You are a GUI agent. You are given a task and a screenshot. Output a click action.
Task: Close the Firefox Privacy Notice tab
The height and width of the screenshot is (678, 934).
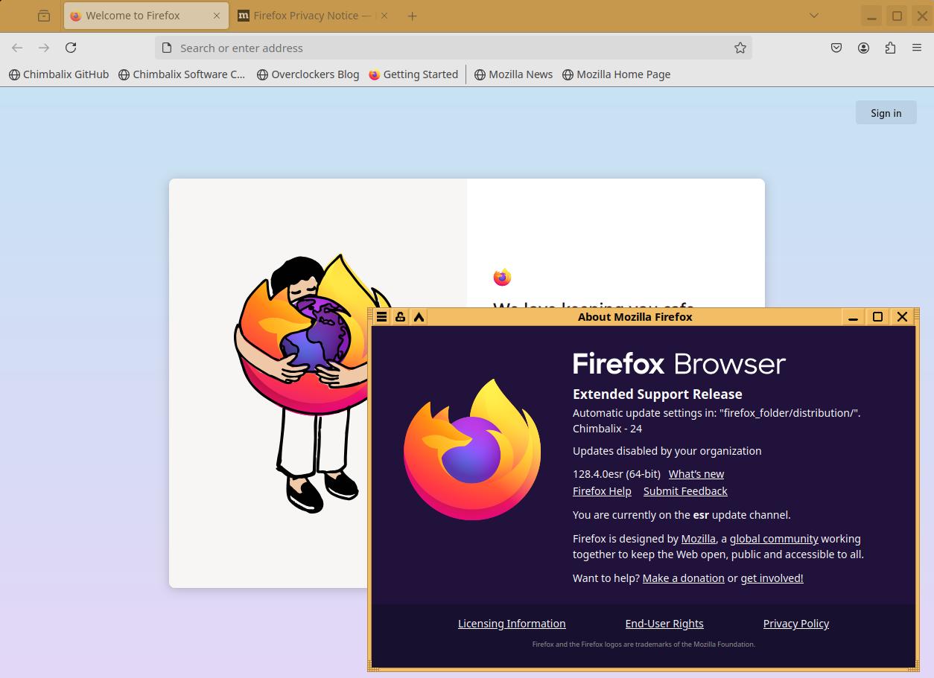pos(384,16)
